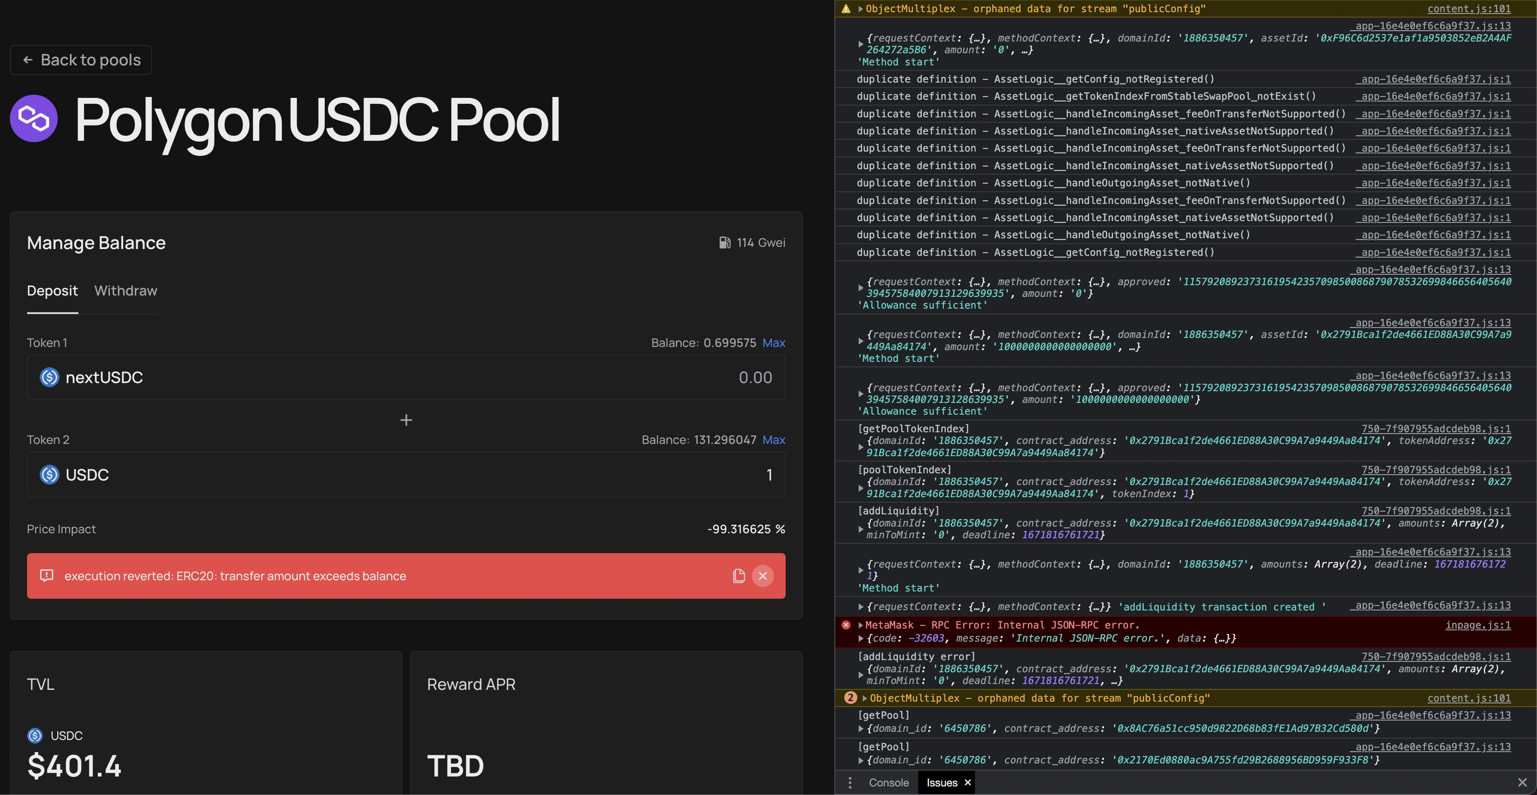Expand the addLiquidity transaction created object

[x=861, y=607]
